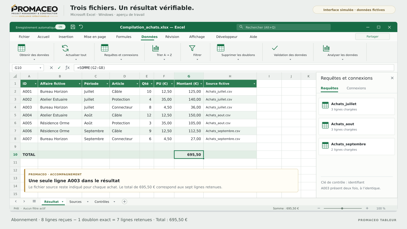Screen dimensions: 407x229
Task: Close the Requêtes et connexions panel
Action: coord(392,78)
